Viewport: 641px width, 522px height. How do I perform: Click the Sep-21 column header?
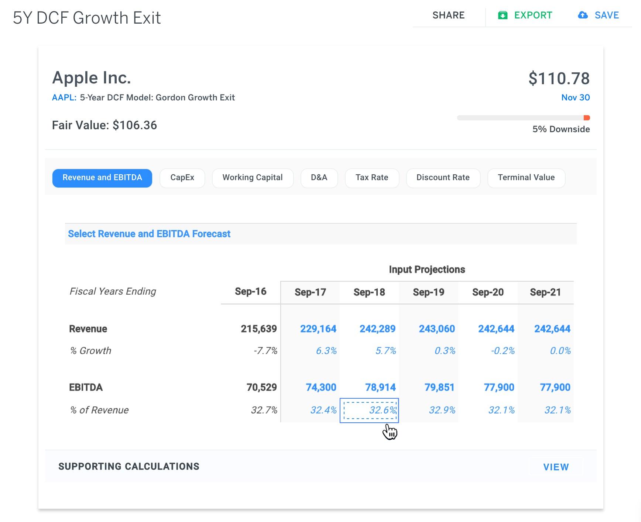(x=545, y=292)
